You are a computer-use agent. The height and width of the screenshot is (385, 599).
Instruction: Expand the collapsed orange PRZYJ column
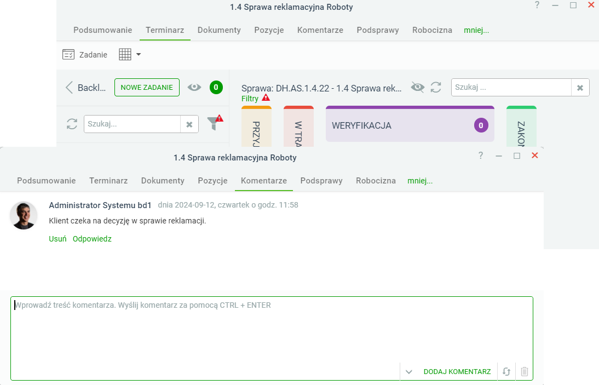(256, 127)
